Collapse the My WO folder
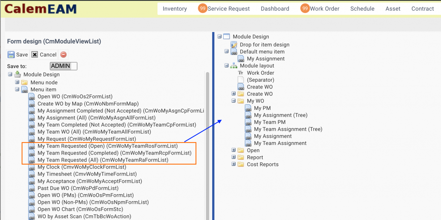 coord(234,101)
